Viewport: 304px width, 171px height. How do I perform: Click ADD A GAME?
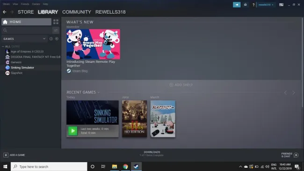pyautogui.click(x=14, y=155)
